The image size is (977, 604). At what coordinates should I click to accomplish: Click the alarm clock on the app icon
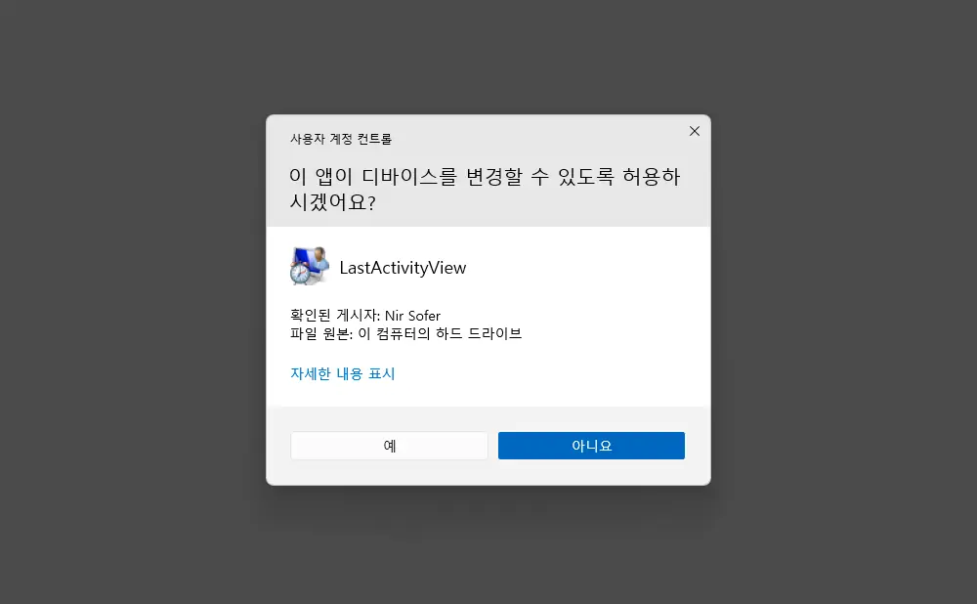click(300, 274)
